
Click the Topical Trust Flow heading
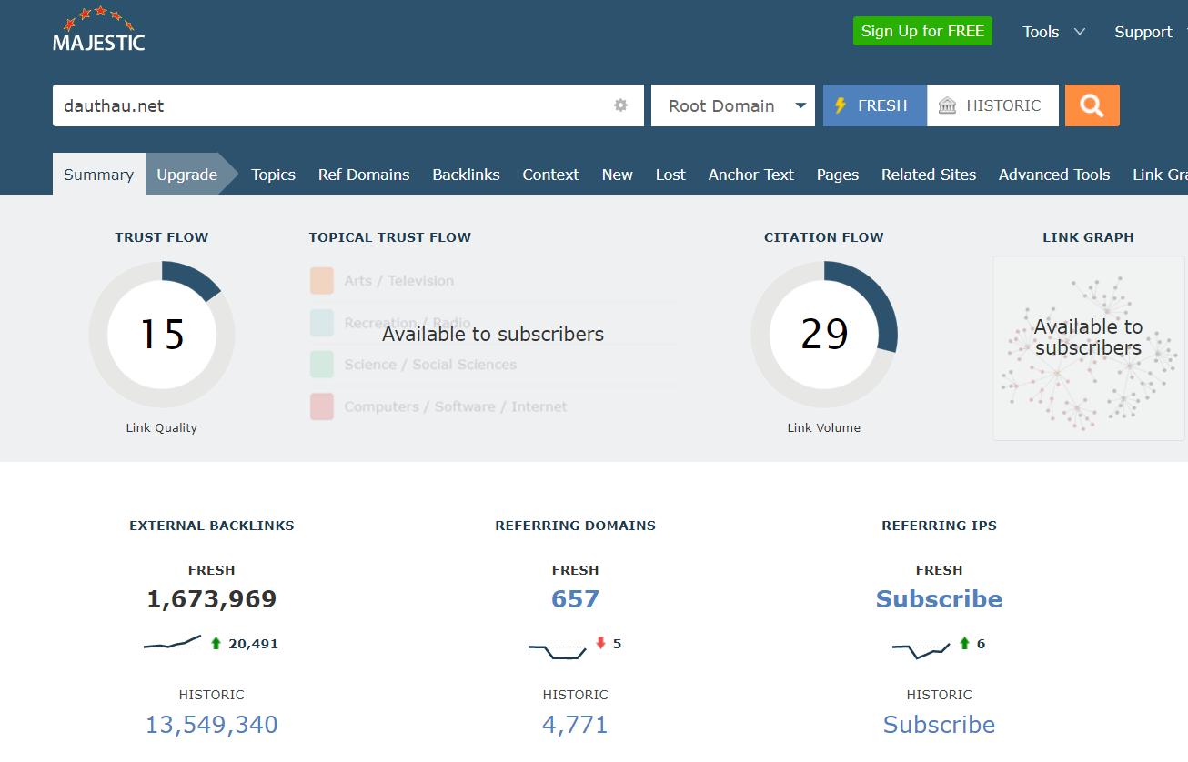pos(390,237)
